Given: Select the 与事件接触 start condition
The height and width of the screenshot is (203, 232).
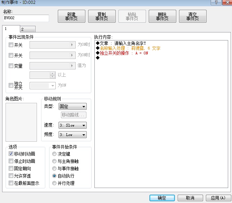Looking at the screenshot, I should 54,168.
